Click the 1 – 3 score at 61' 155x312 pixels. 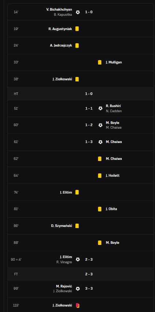click(x=89, y=142)
